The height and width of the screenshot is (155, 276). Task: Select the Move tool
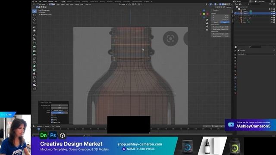pos(34,19)
